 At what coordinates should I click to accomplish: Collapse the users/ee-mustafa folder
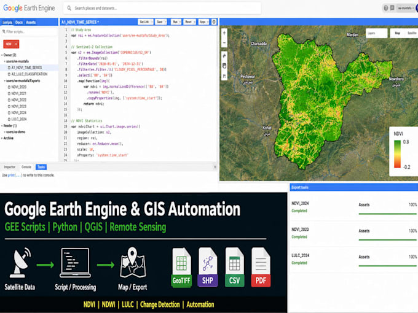(x=5, y=61)
